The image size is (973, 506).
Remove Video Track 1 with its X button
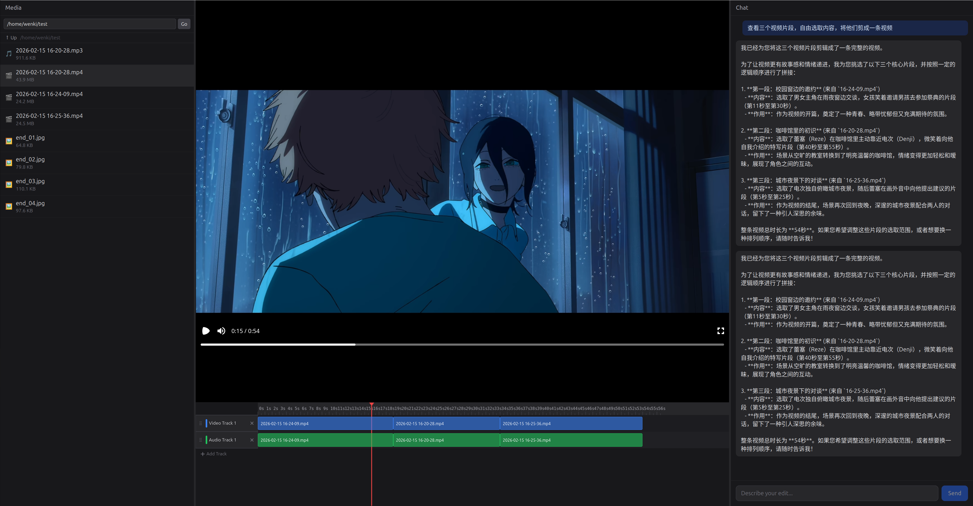tap(252, 423)
